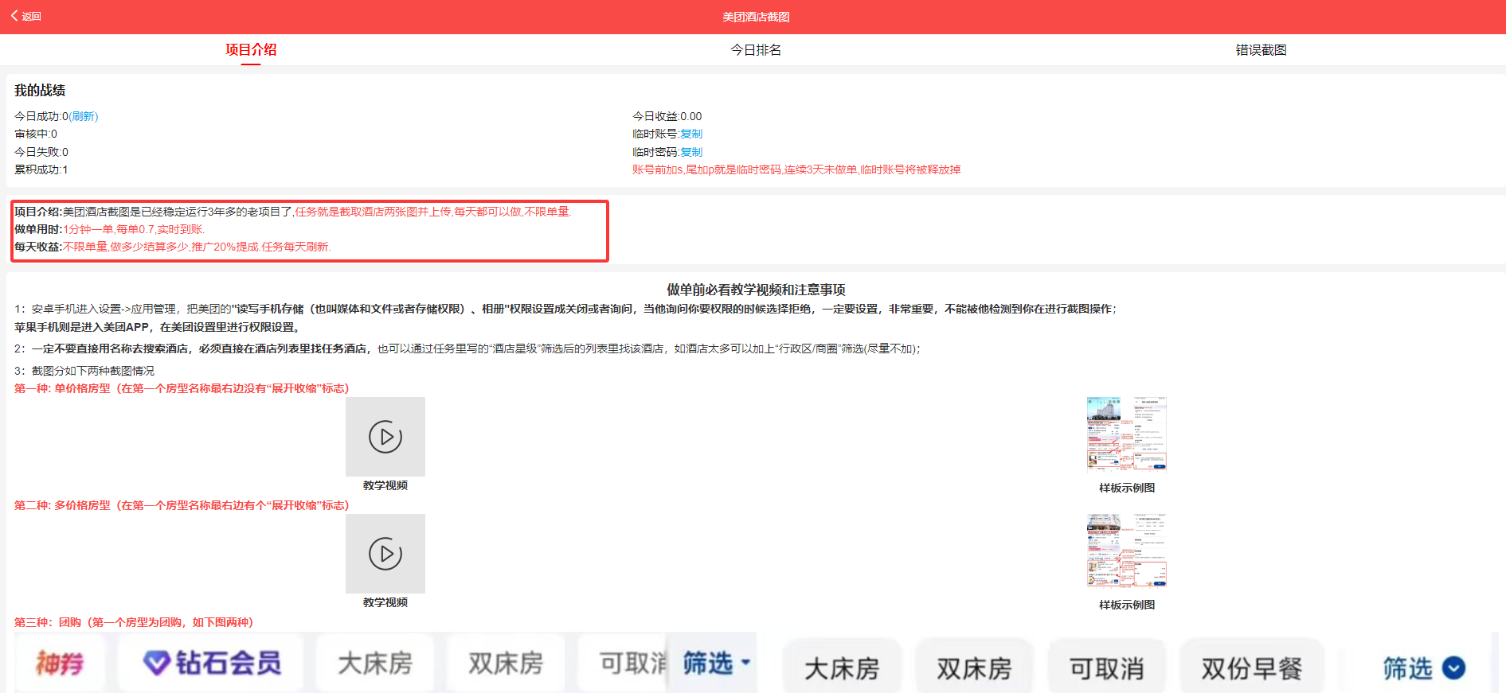The height and width of the screenshot is (693, 1506).
Task: Expand 筛选 with blue circular chevron
Action: pos(1423,668)
